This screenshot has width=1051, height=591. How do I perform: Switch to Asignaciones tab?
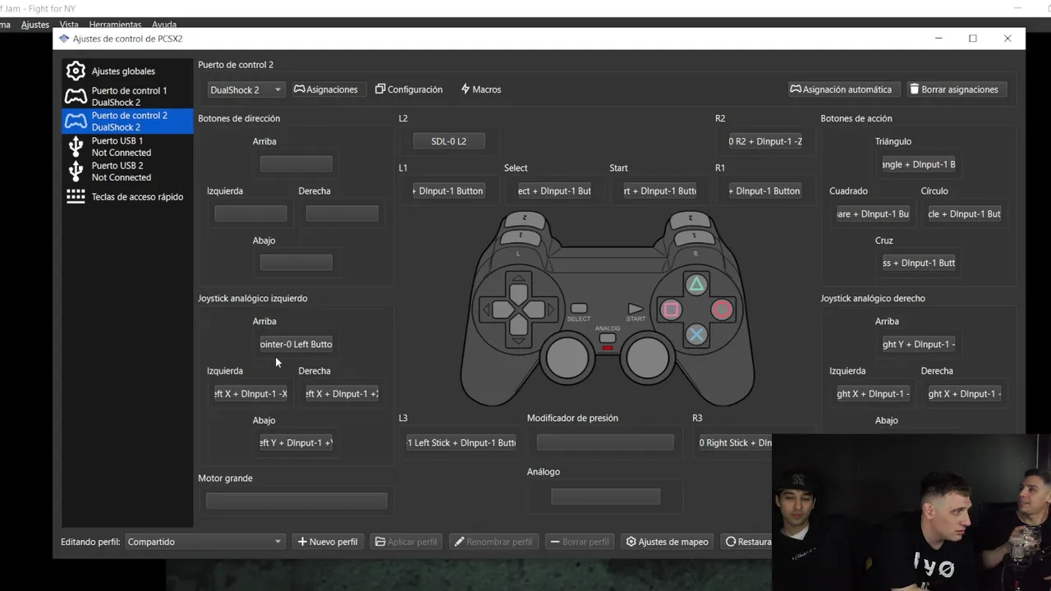click(x=326, y=89)
